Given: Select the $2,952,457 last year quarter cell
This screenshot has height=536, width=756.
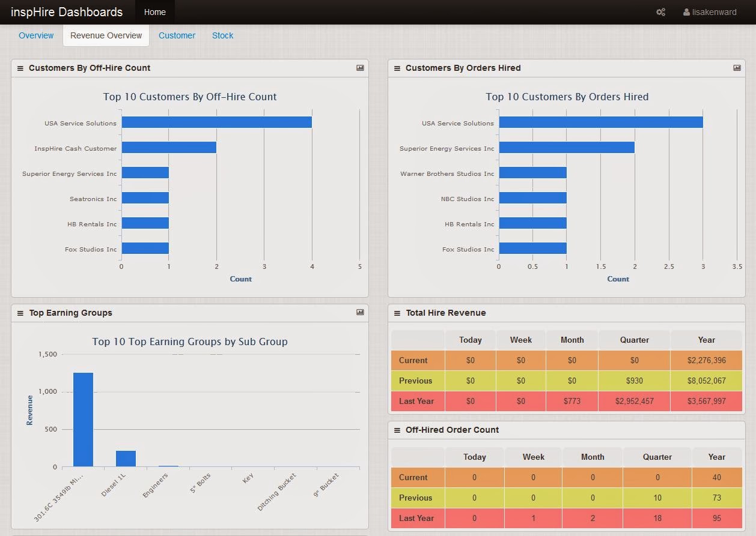Looking at the screenshot, I should coord(635,401).
